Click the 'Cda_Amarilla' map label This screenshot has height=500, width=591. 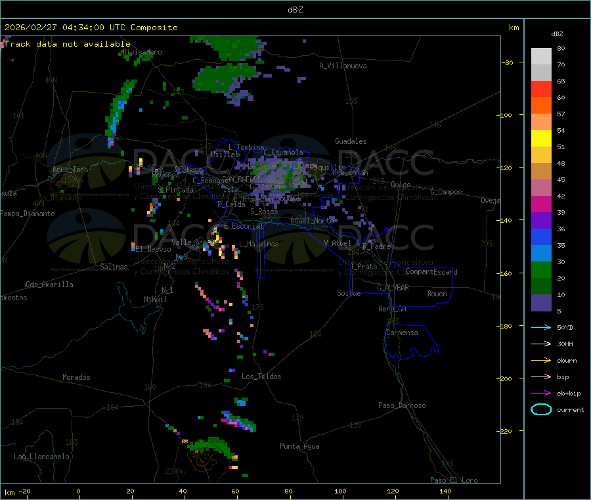point(49,284)
